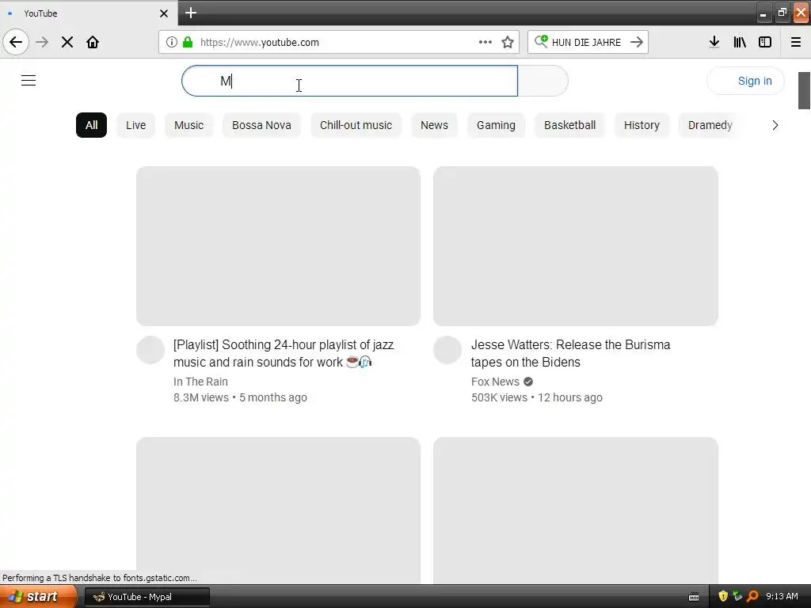The width and height of the screenshot is (811, 608).
Task: Select the History filter chip
Action: (x=642, y=125)
